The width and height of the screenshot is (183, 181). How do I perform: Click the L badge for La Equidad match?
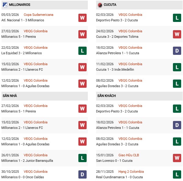click(82, 51)
